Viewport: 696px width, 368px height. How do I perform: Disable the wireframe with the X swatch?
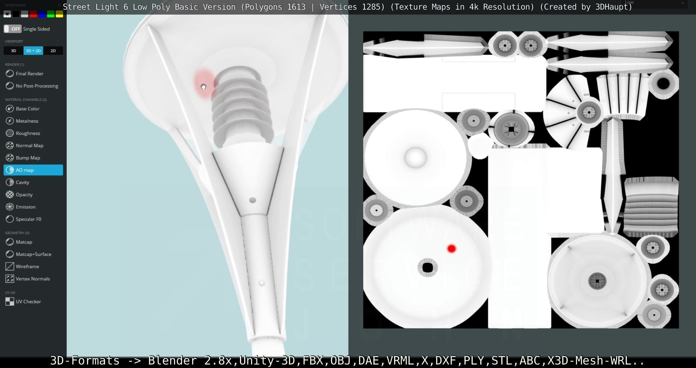tap(7, 14)
